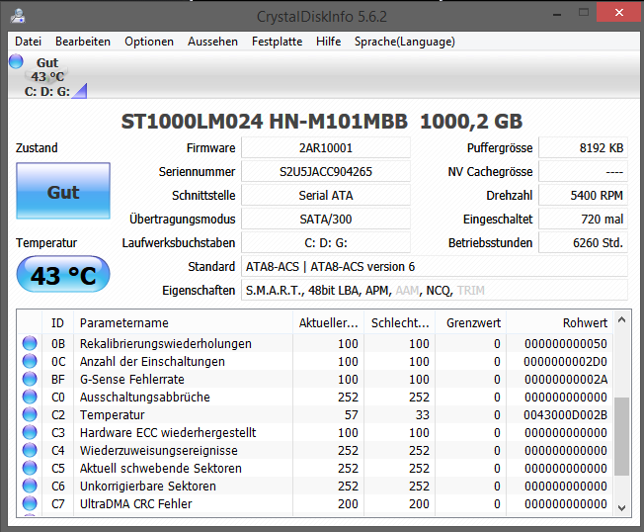The height and width of the screenshot is (532, 644).
Task: Click the Betriebsstunden field 6260 Std.
Action: pyautogui.click(x=583, y=243)
